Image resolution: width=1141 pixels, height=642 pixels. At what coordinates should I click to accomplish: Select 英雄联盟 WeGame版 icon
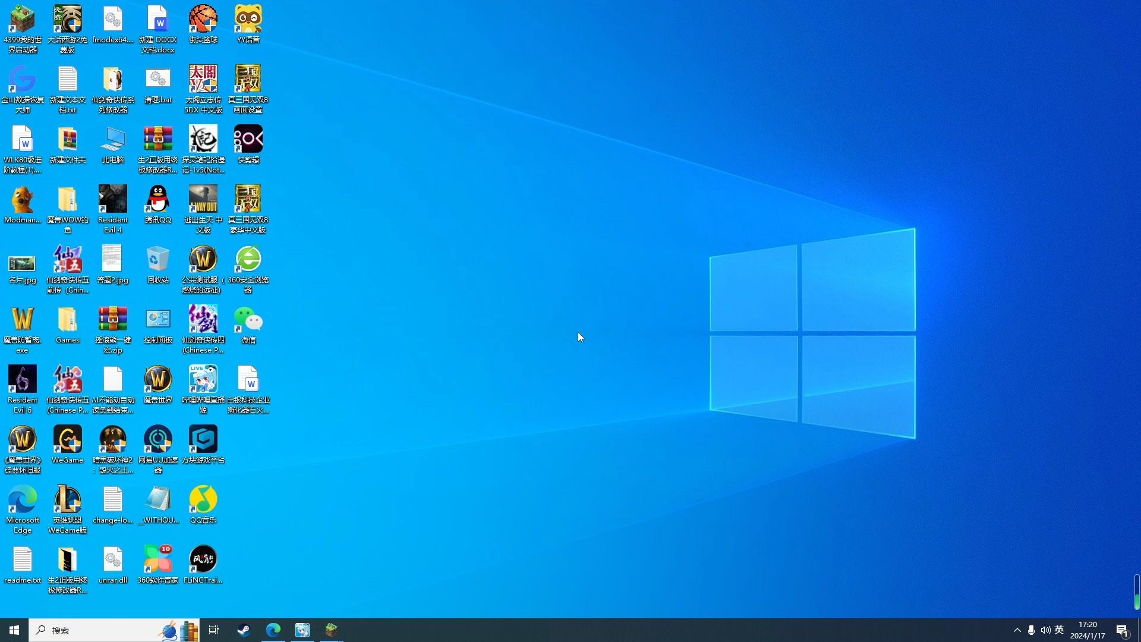tap(68, 509)
